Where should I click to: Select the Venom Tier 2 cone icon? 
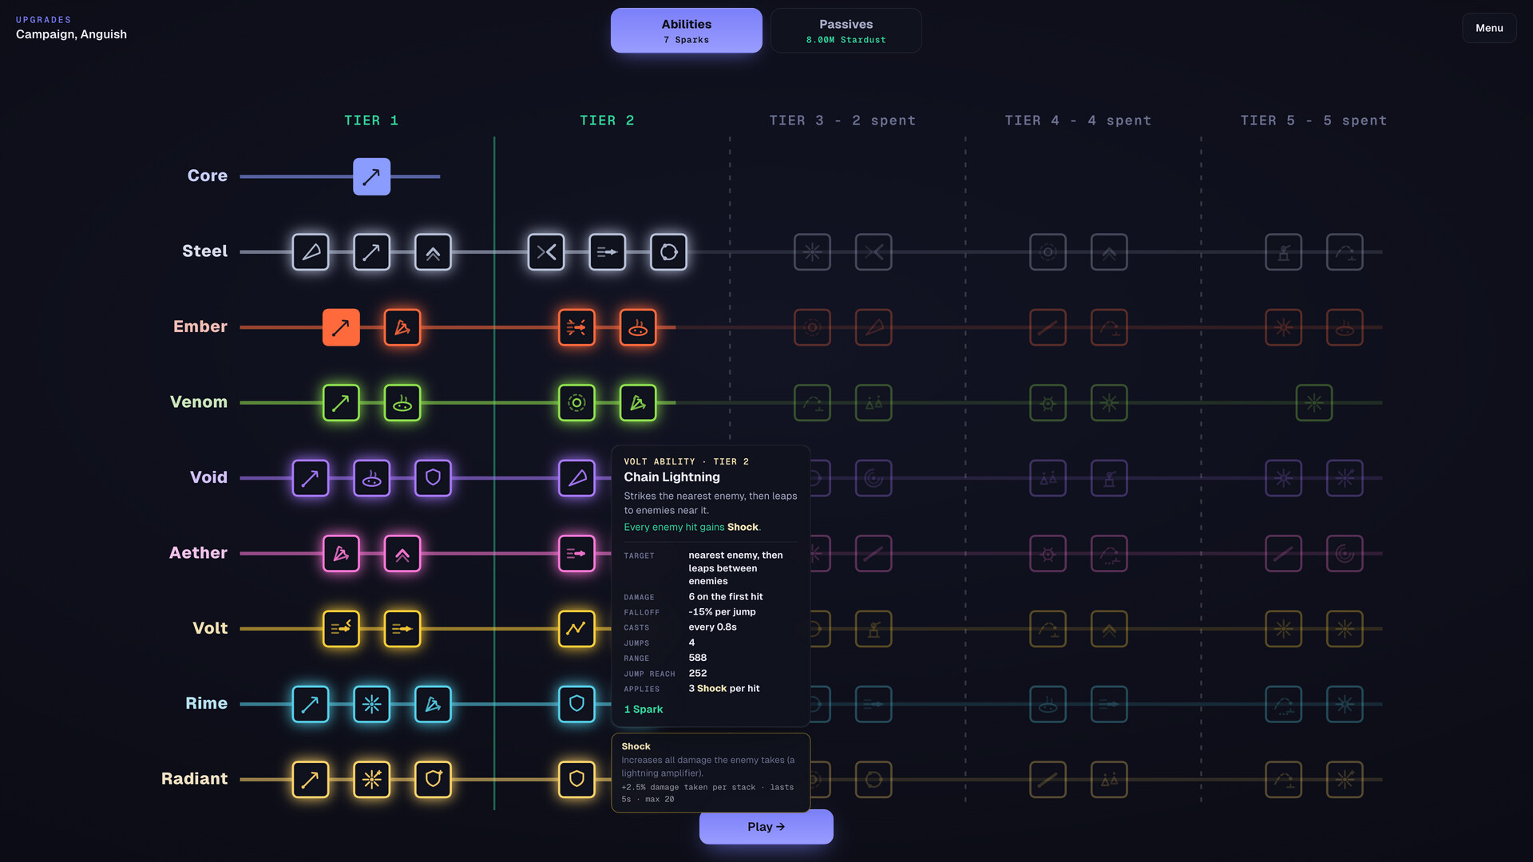pyautogui.click(x=638, y=403)
